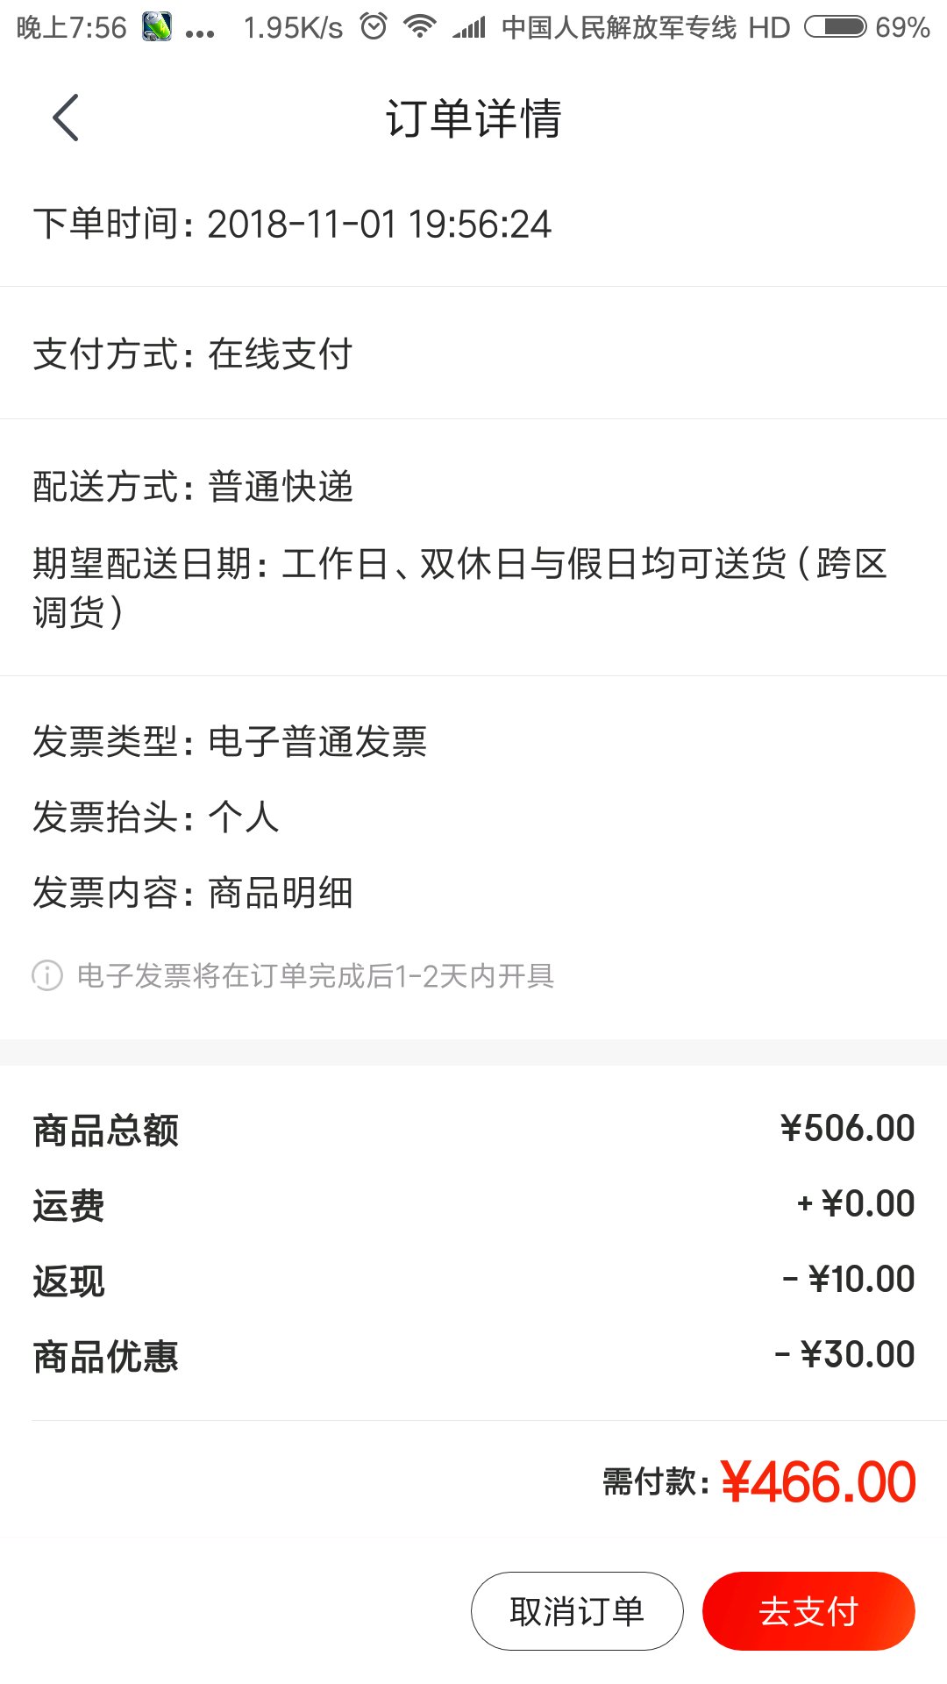Viewport: 947px width, 1684px height.
Task: Tap the alarm clock status icon
Action: [x=374, y=27]
